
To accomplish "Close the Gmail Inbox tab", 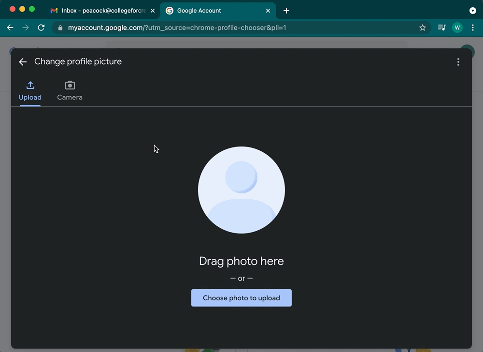I will click(x=153, y=11).
